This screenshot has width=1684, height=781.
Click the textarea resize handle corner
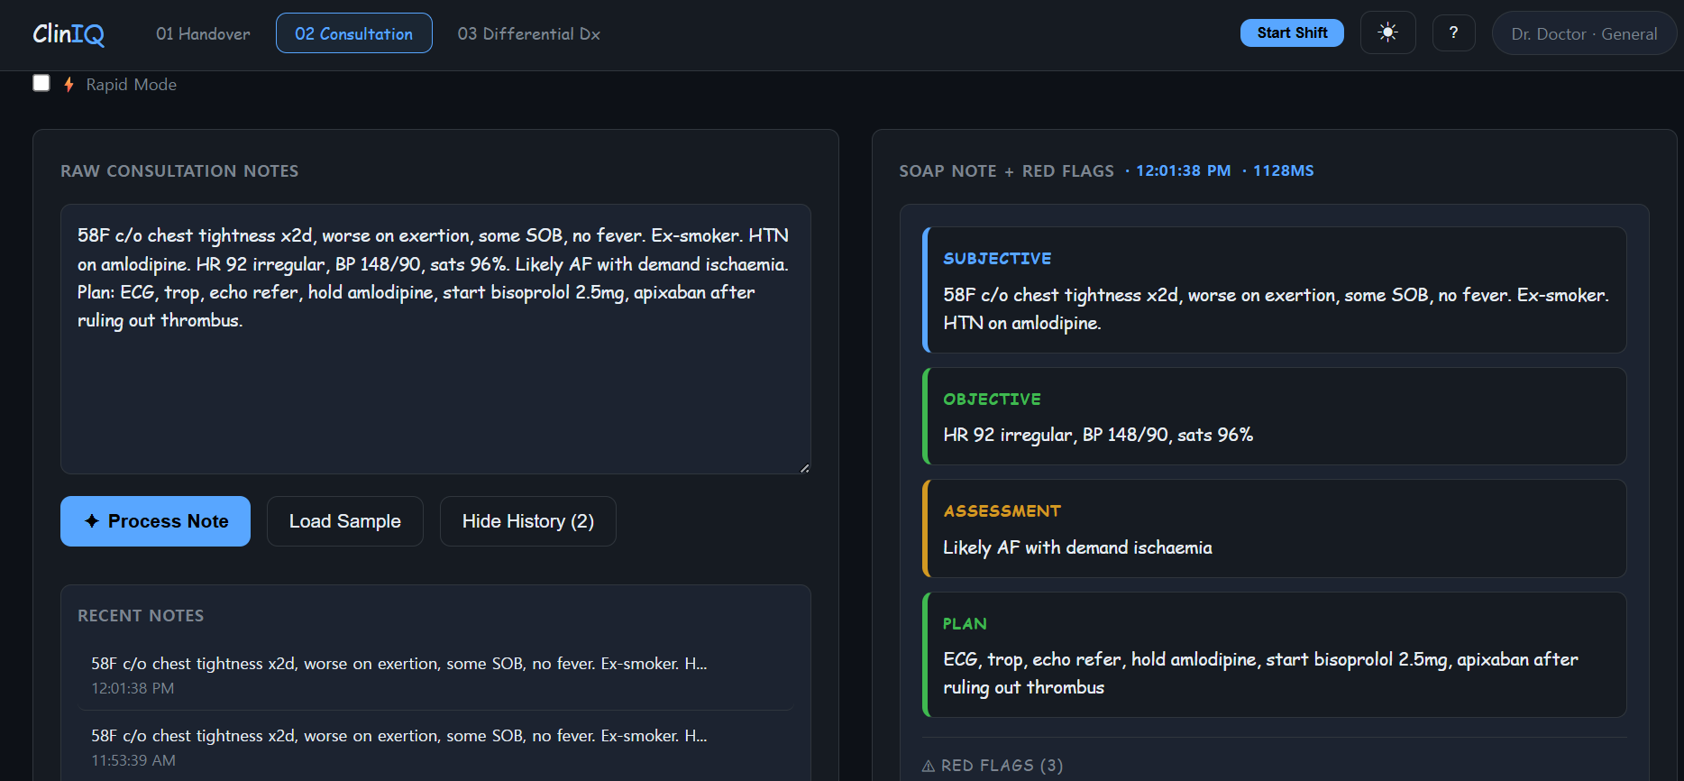coord(804,467)
